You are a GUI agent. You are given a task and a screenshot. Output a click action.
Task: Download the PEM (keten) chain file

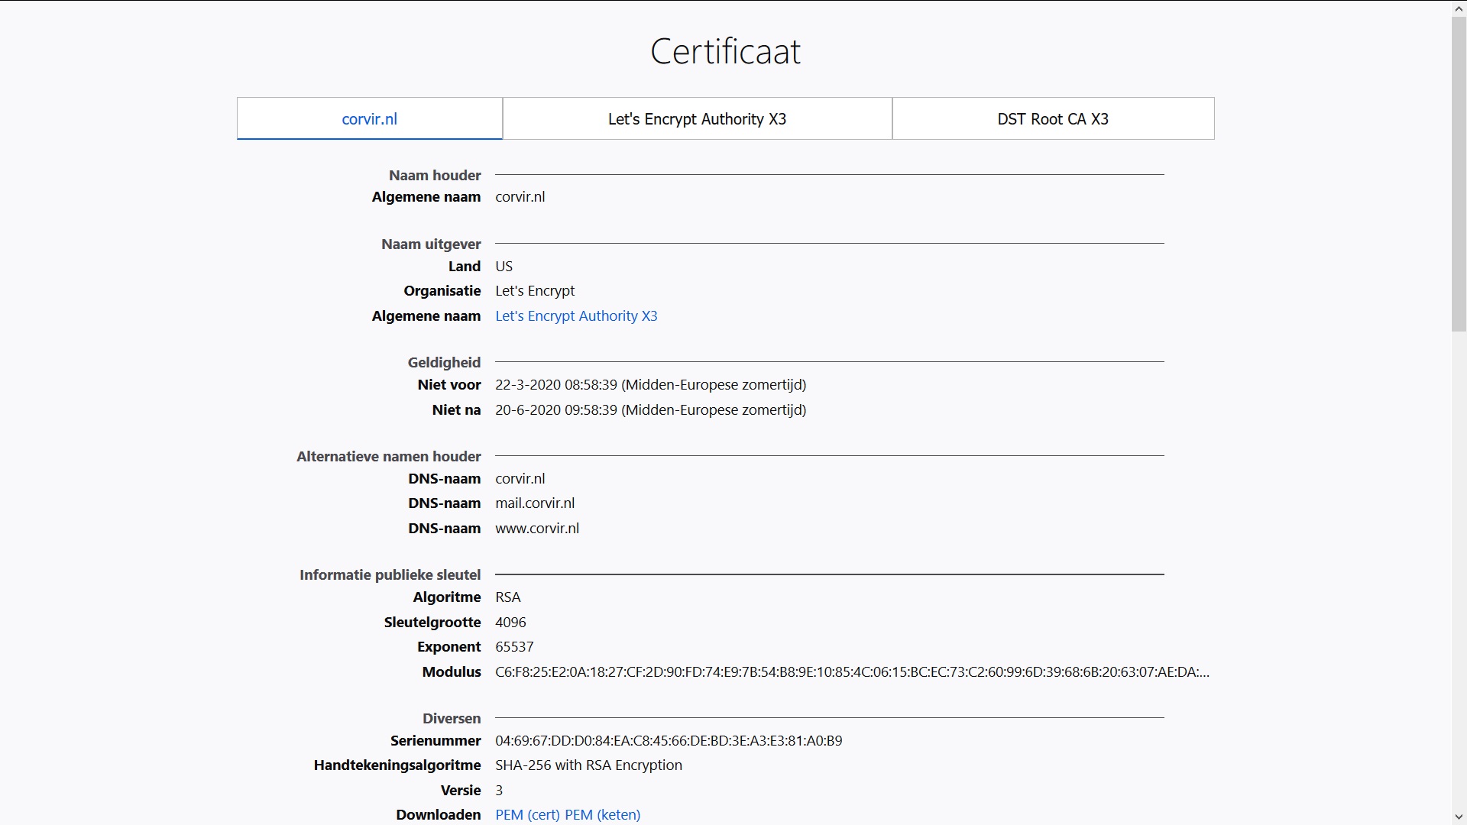pos(602,815)
